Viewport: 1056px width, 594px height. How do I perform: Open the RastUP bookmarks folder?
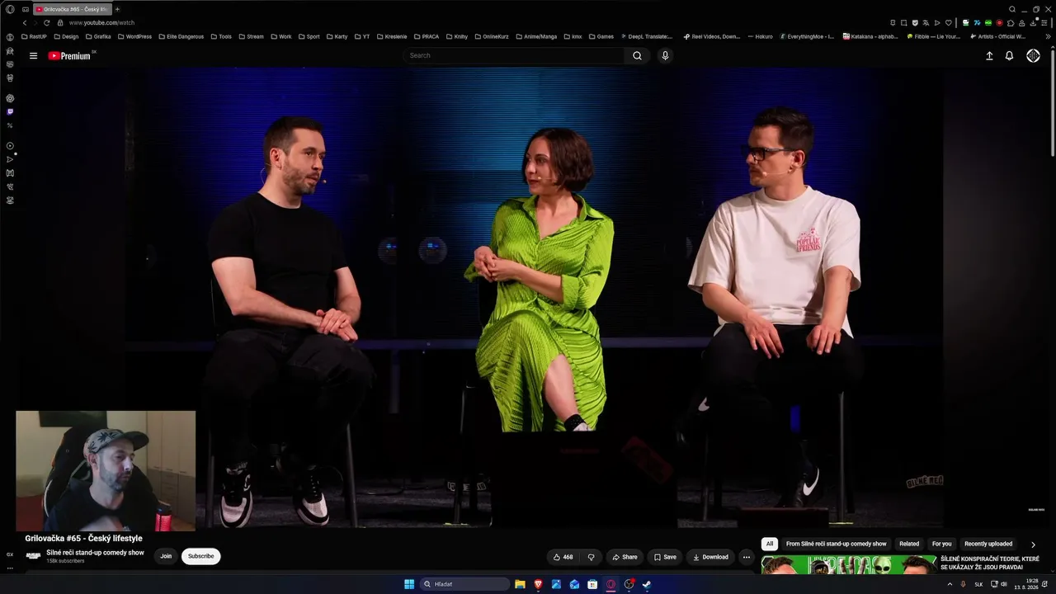click(x=33, y=36)
